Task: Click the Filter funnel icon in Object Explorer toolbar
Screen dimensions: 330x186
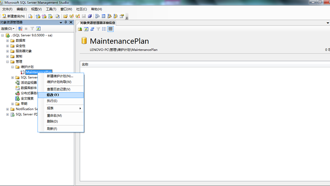Action: pyautogui.click(x=32, y=28)
